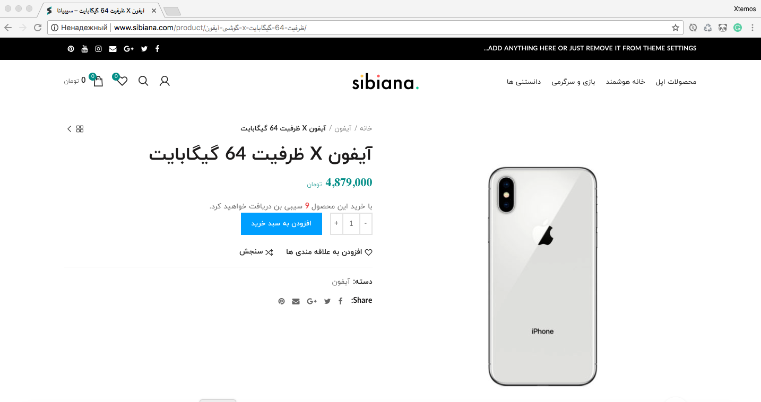Go to next product chevron arrow
The width and height of the screenshot is (761, 402).
click(x=69, y=129)
